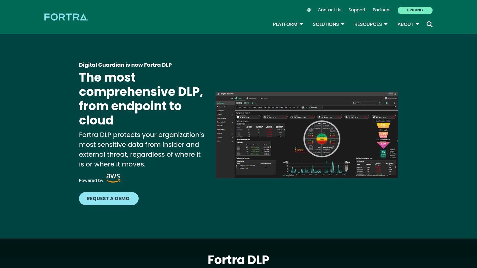Click the REQUEST A DEMO button
This screenshot has width=477, height=268.
click(x=109, y=198)
